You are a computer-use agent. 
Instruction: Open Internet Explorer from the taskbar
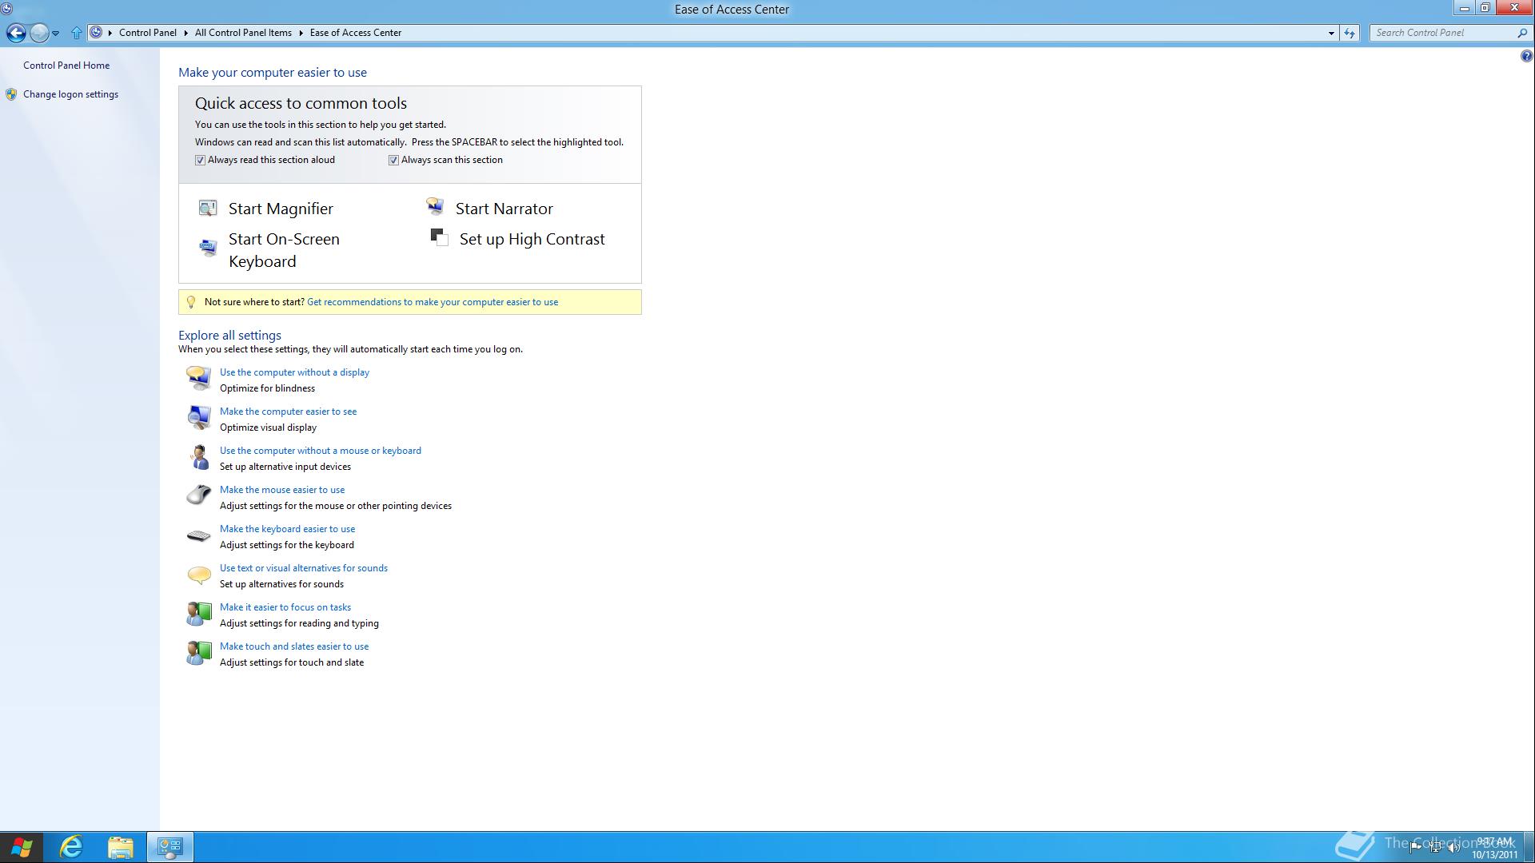[x=71, y=847]
